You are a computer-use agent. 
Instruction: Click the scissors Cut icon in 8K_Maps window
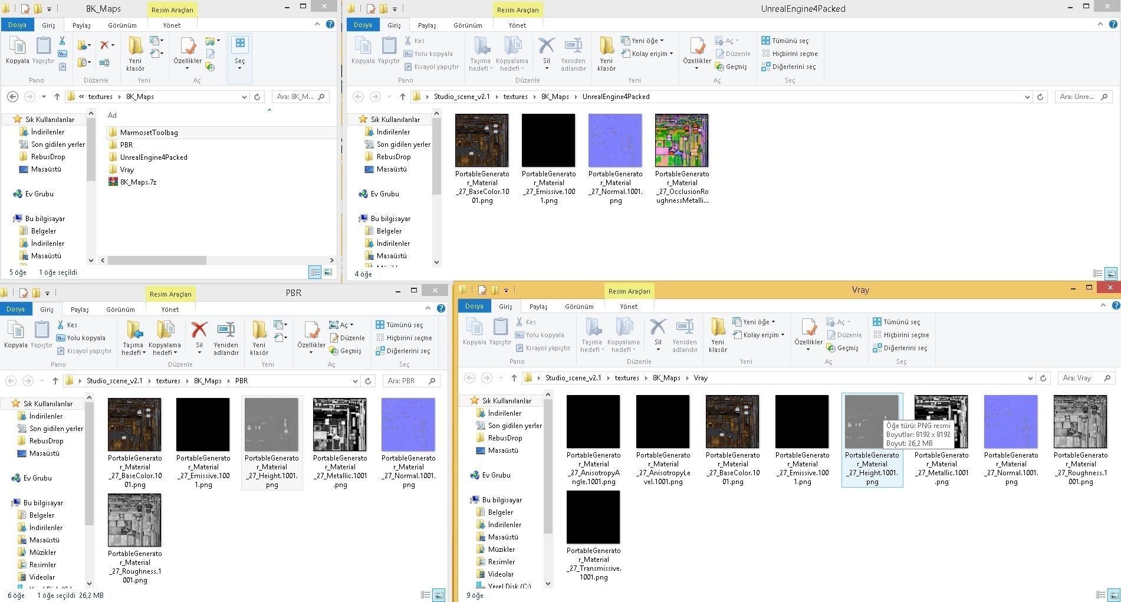pyautogui.click(x=62, y=41)
